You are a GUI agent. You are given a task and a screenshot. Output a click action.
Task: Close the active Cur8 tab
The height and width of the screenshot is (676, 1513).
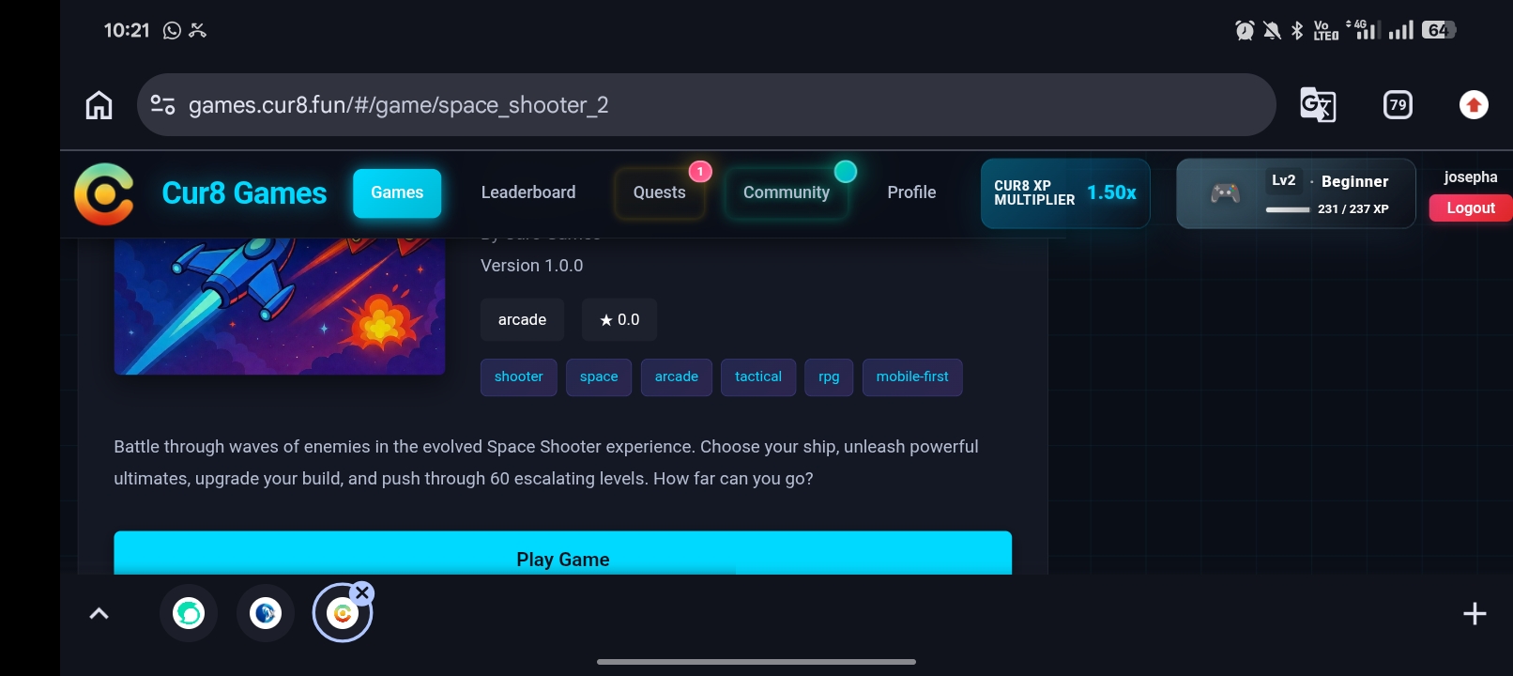[x=362, y=593]
